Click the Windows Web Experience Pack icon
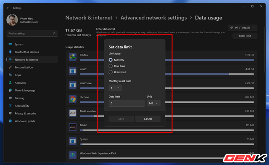269x165 pixels. tap(73, 155)
